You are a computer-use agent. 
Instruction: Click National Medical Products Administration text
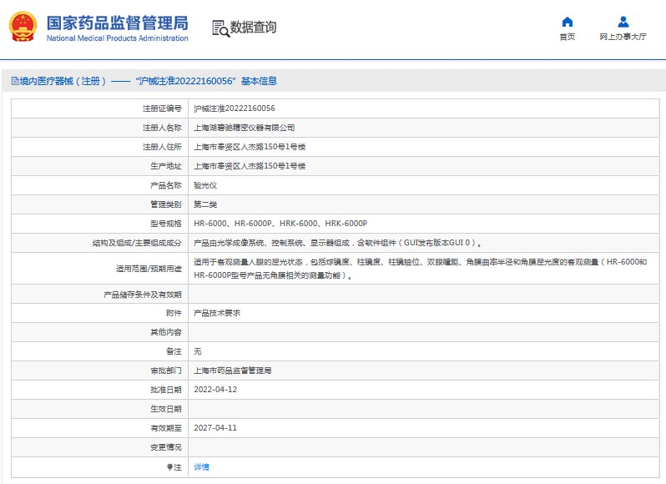click(x=117, y=38)
